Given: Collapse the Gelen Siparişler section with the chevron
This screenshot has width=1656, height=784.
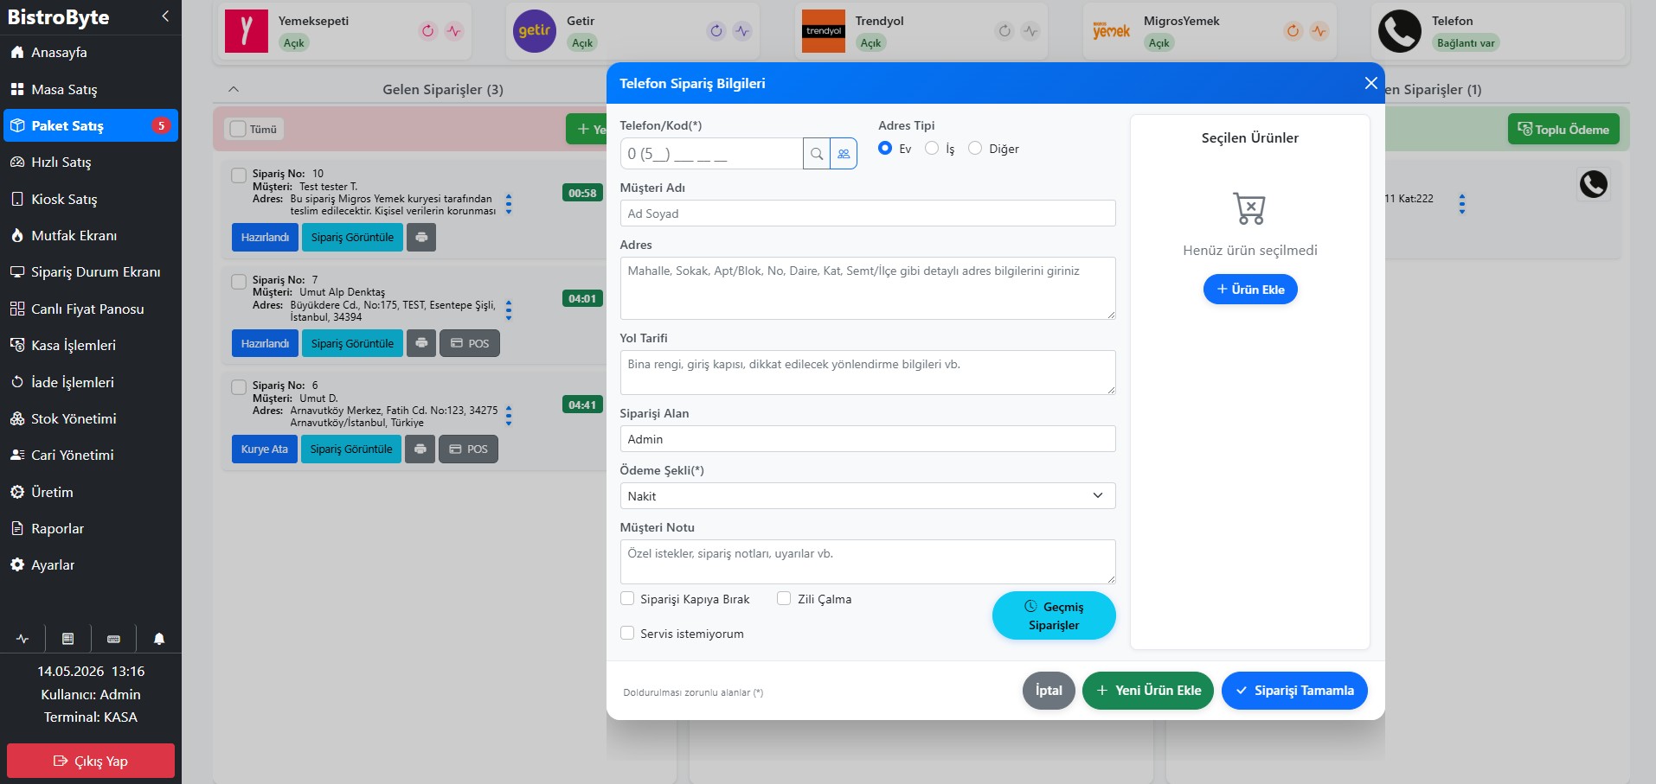Looking at the screenshot, I should pyautogui.click(x=234, y=89).
